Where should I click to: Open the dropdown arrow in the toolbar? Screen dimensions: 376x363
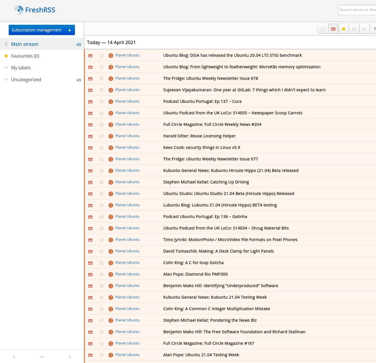click(x=364, y=29)
